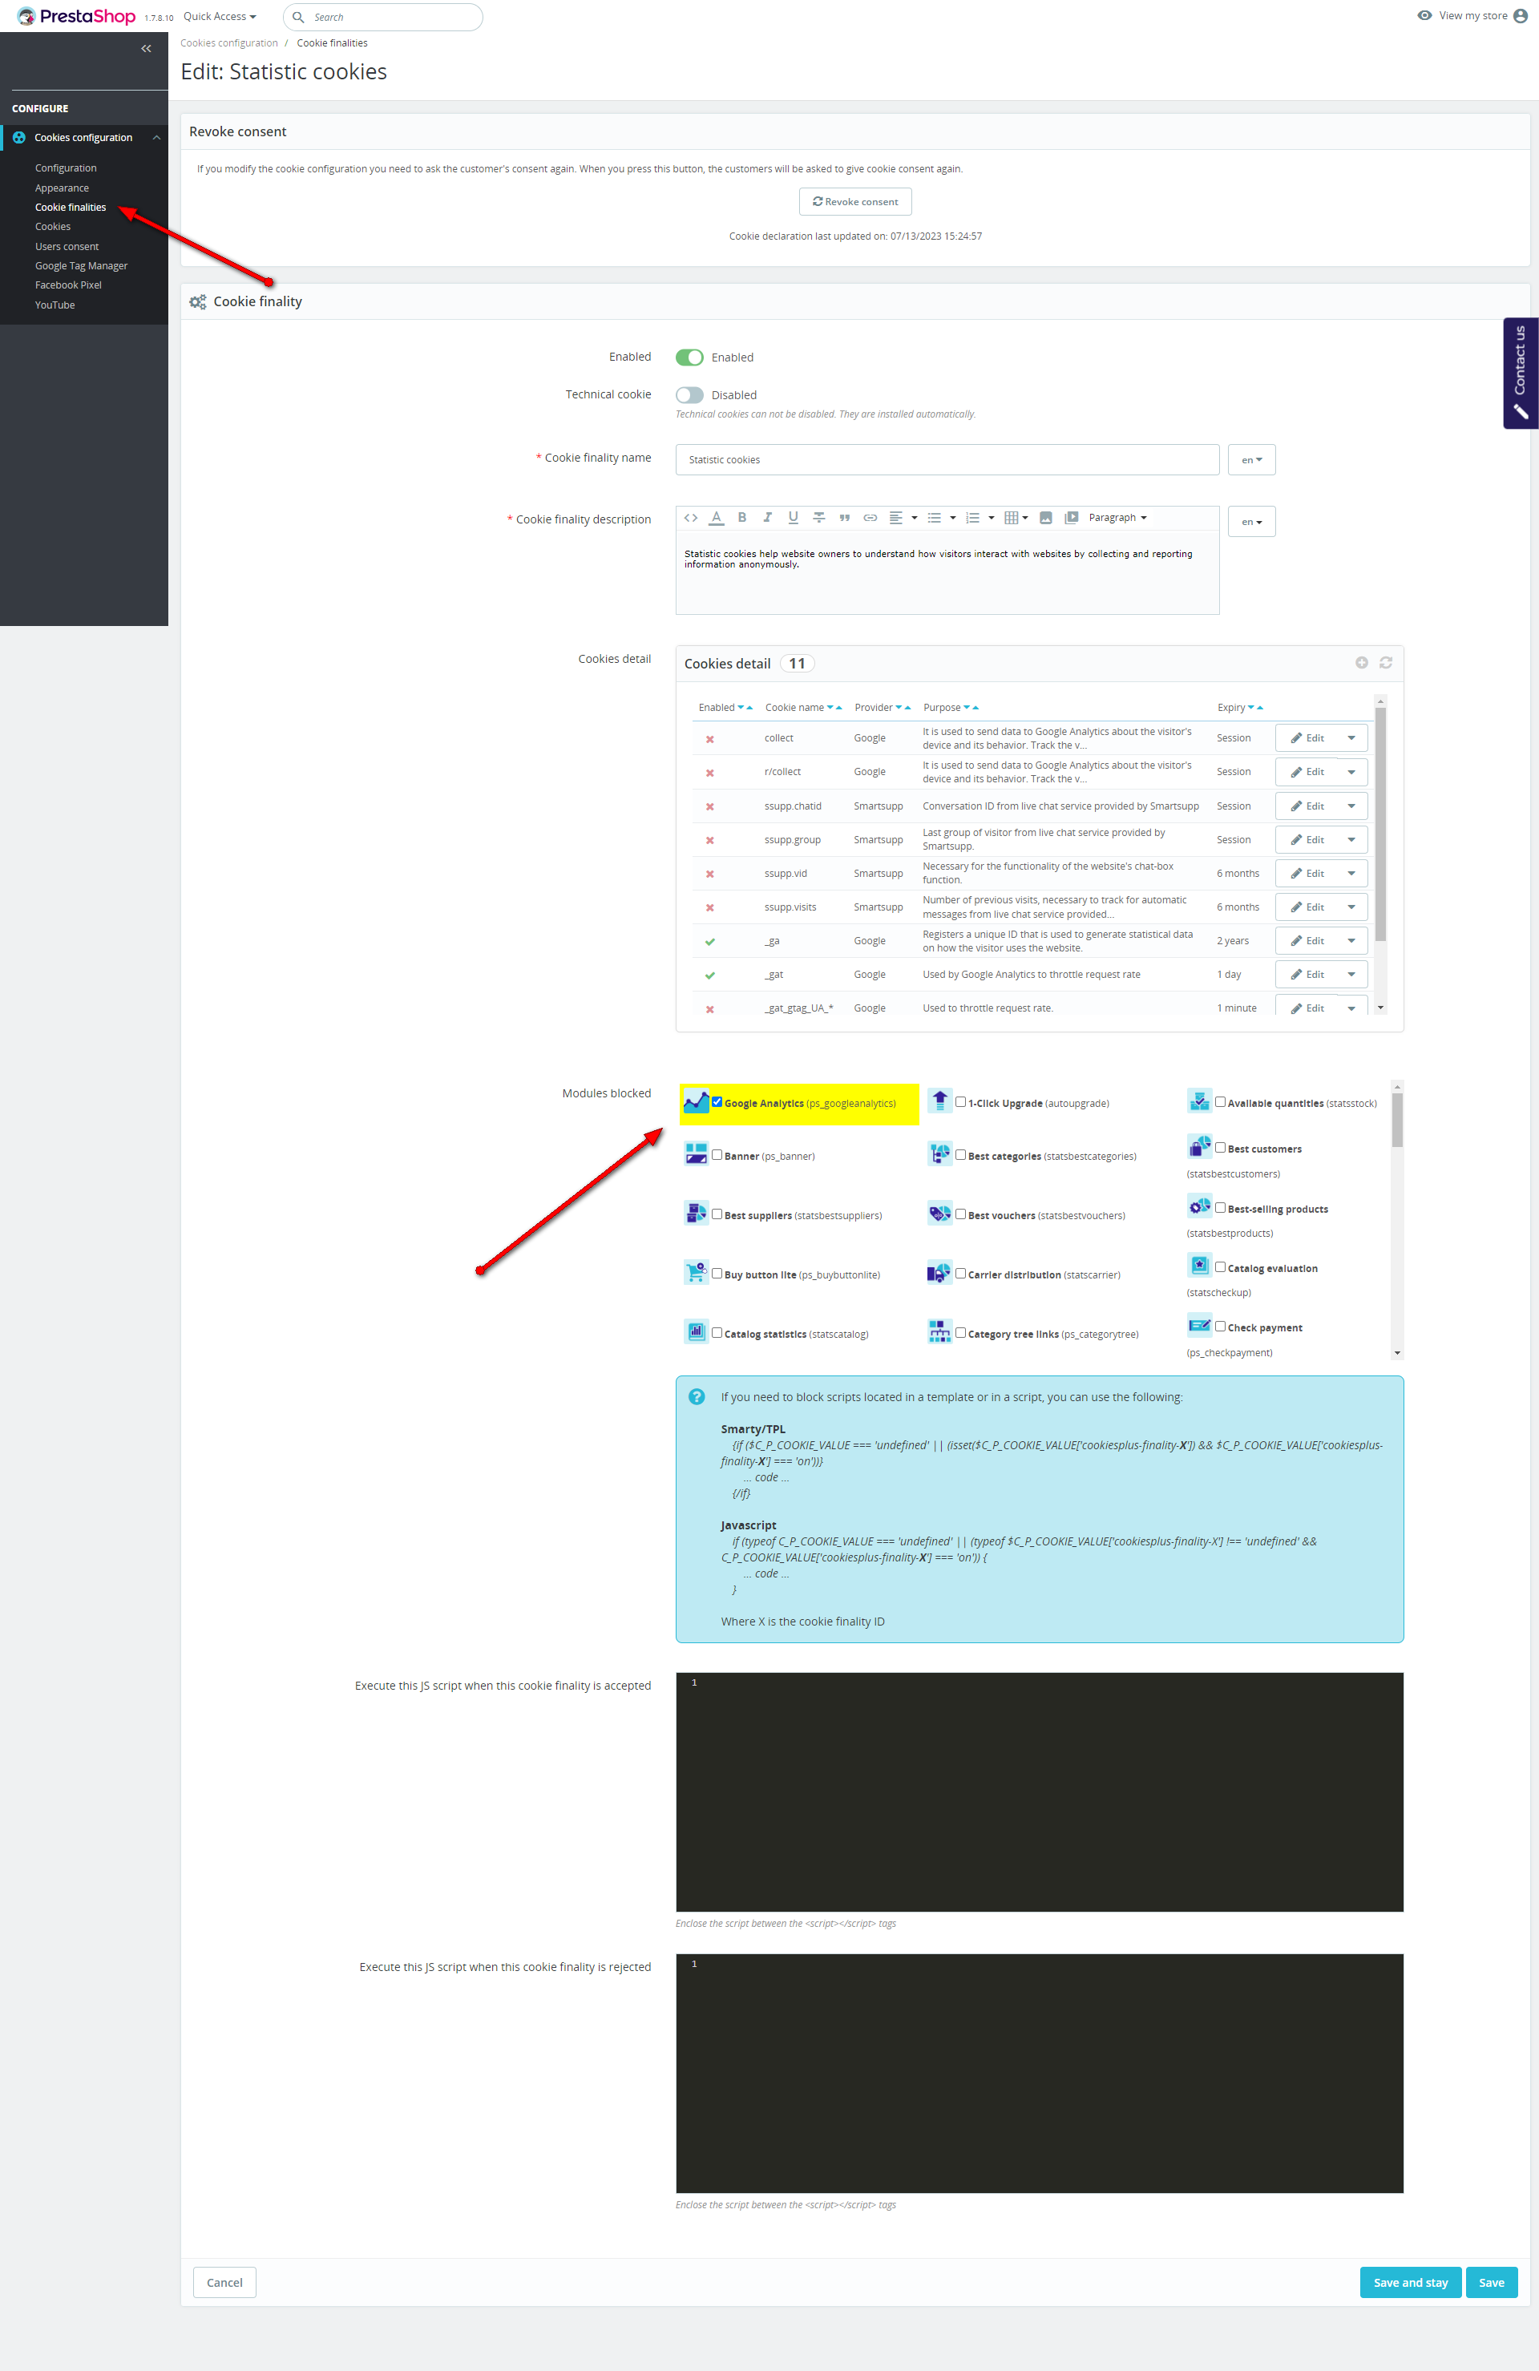
Task: Open the Facebook Pixel sidebar item
Action: [x=69, y=286]
